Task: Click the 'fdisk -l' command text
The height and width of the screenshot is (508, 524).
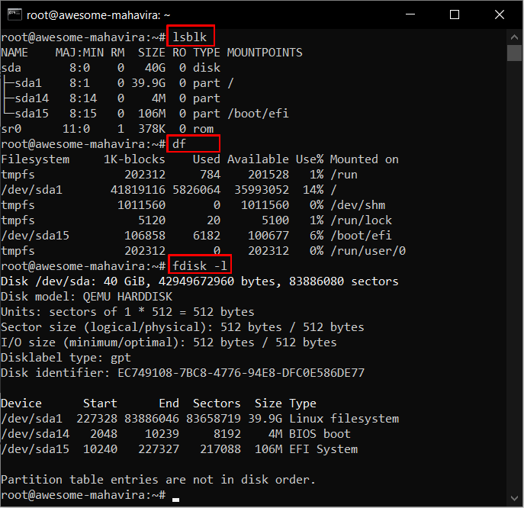Action: [200, 266]
